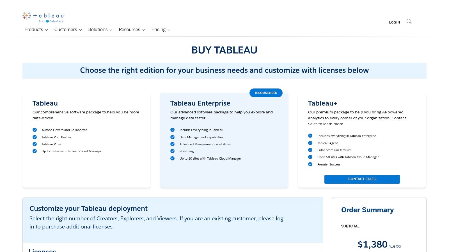The width and height of the screenshot is (449, 252).
Task: Click checkmark beside Tableau Agent
Action: 310,143
